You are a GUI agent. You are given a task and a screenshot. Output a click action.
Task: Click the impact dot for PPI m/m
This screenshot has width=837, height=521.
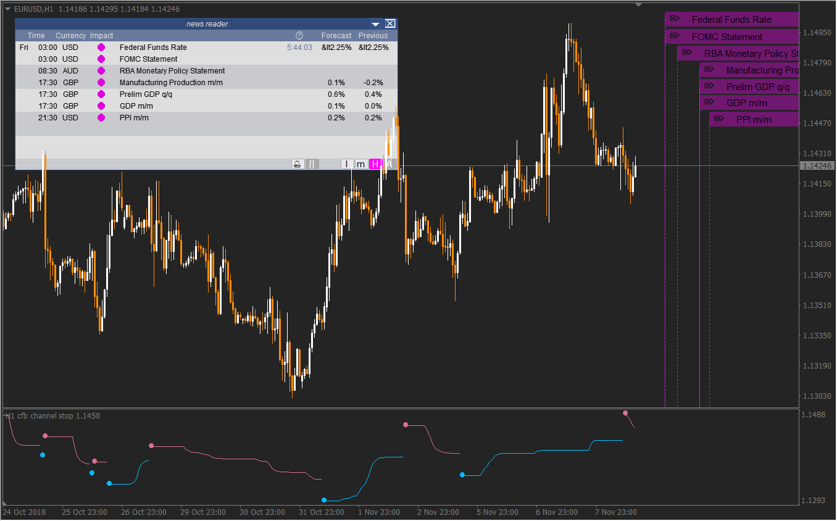[101, 118]
